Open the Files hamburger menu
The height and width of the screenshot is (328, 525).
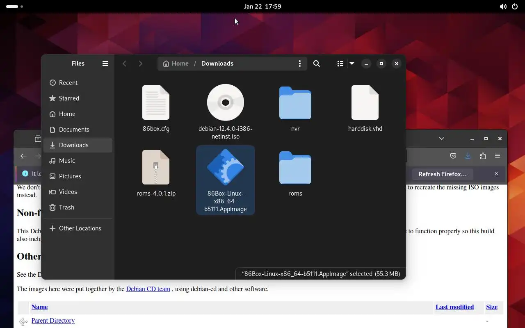[x=105, y=64]
